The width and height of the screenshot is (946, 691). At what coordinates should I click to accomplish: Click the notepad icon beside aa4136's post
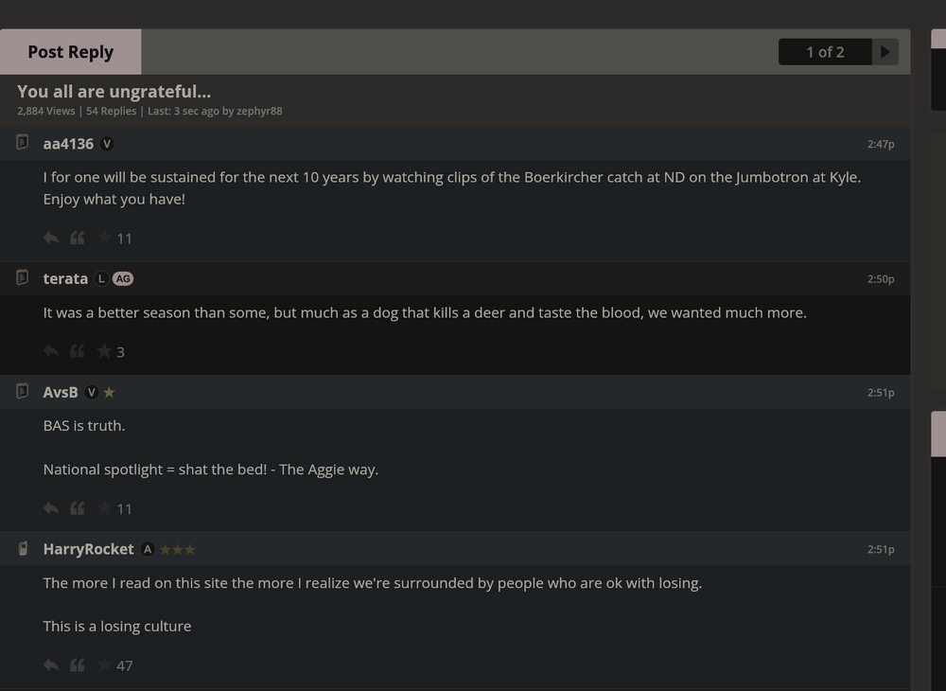click(22, 141)
